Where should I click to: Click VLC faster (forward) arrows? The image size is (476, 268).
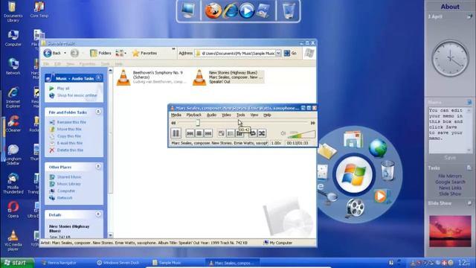312,123
